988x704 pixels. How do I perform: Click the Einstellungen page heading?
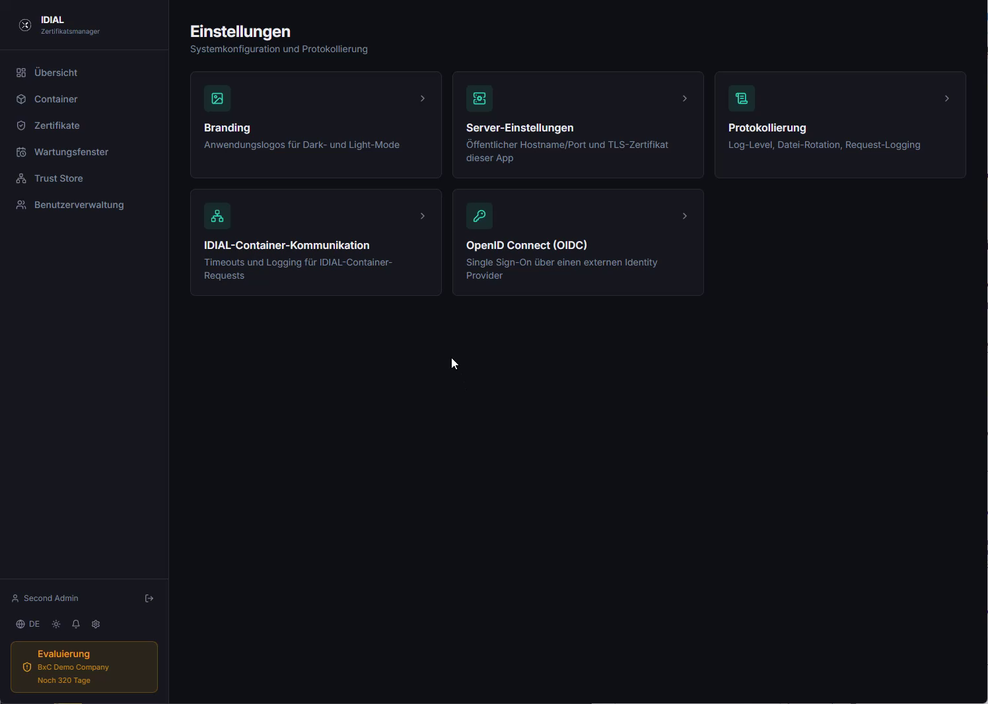[x=240, y=32]
